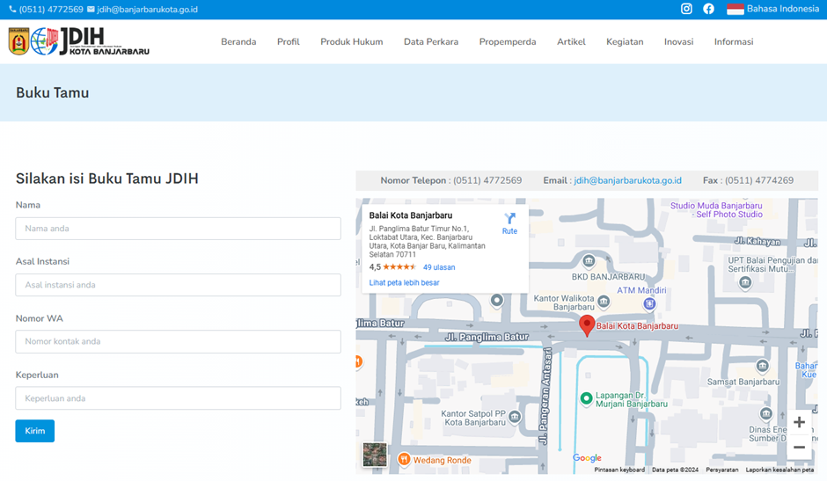Viewport: 827px width, 481px height.
Task: Click the Rute directions icon on map
Action: (x=509, y=220)
